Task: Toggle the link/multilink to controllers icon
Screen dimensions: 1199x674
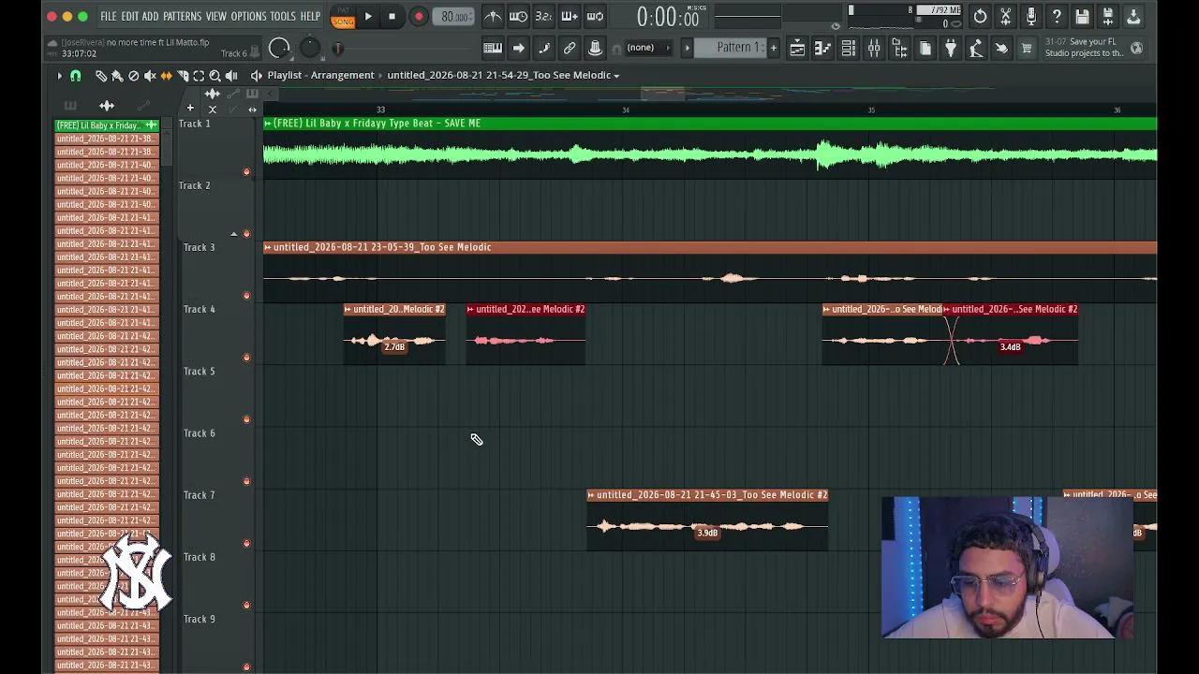Action: 570,48
